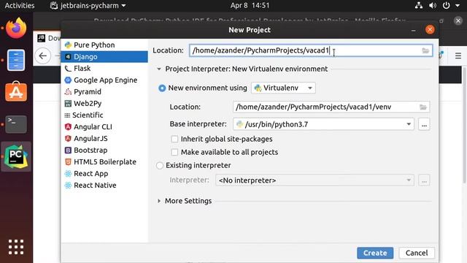The height and width of the screenshot is (263, 467).
Task: Select Pyramid project type
Action: click(x=104, y=91)
